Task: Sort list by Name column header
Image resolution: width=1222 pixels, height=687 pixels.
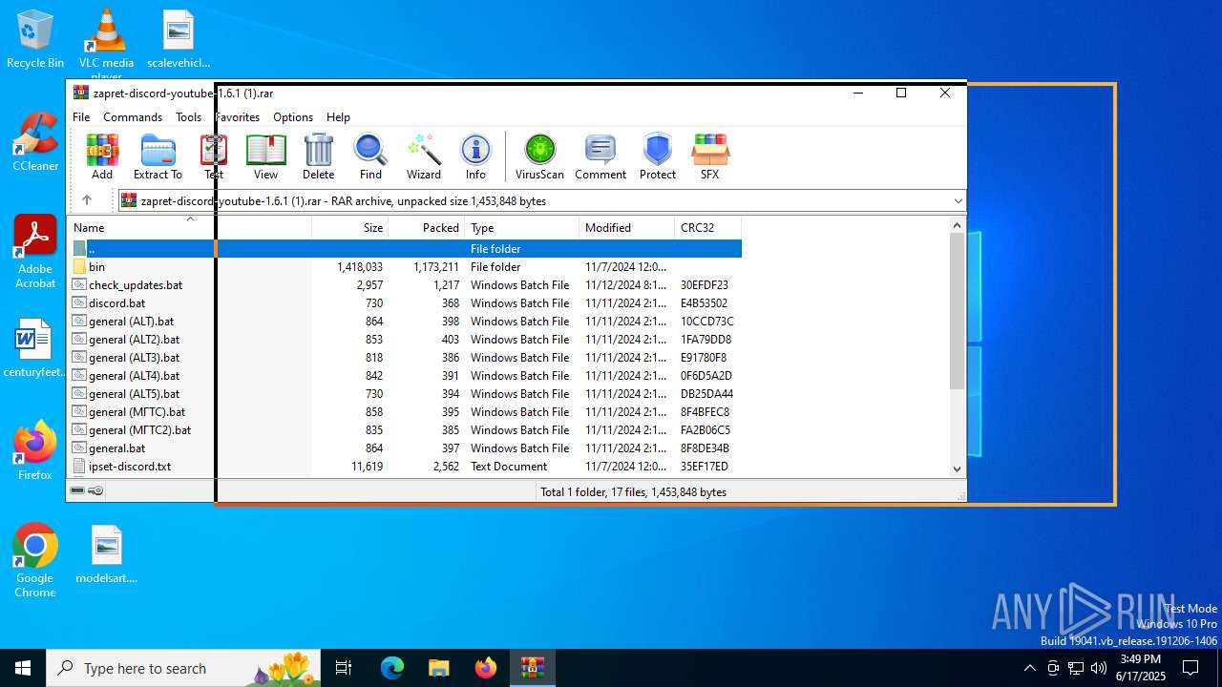Action: [x=190, y=227]
